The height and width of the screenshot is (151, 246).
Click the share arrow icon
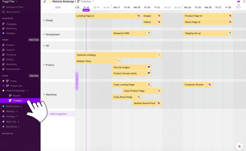(x=238, y=2)
